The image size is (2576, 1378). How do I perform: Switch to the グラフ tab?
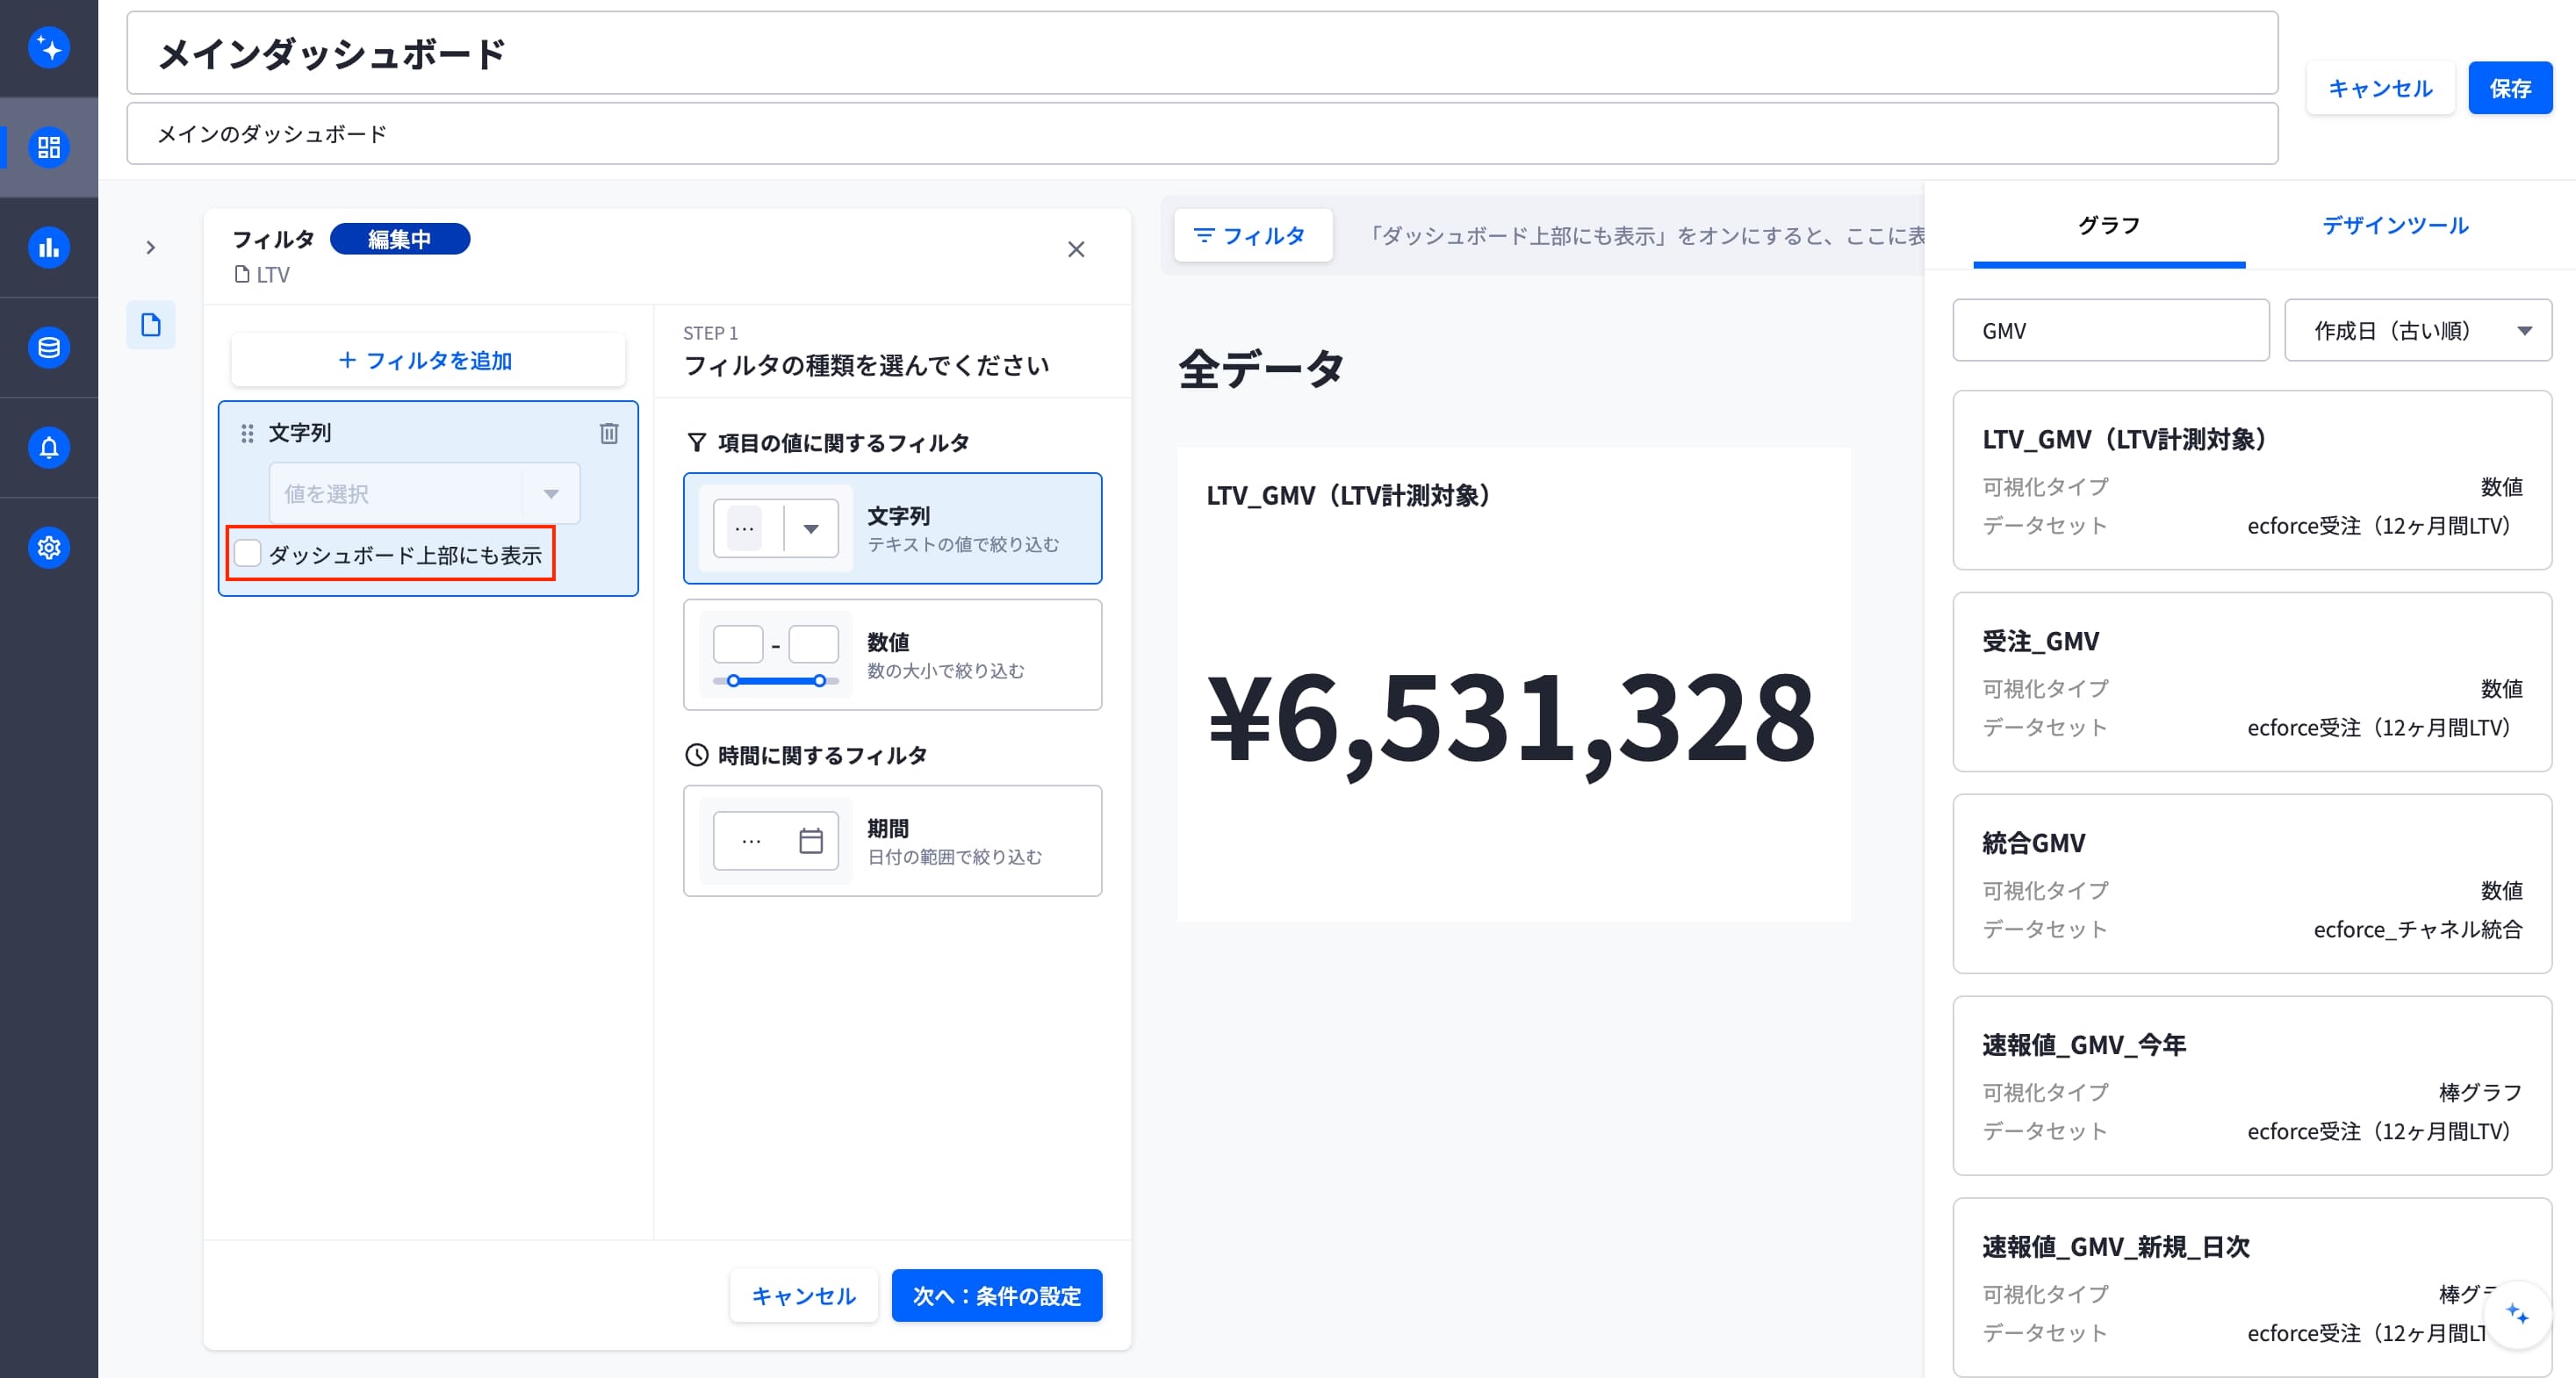click(2109, 226)
